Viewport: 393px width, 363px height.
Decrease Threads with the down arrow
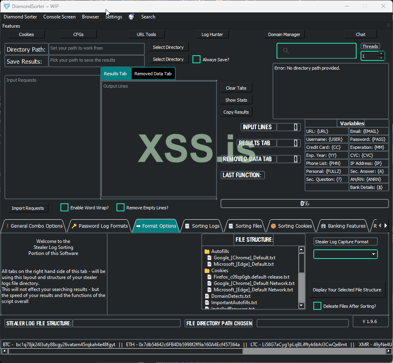[381, 58]
